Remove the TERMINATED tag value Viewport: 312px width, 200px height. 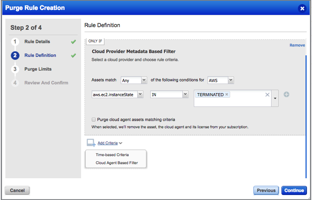coord(227,95)
